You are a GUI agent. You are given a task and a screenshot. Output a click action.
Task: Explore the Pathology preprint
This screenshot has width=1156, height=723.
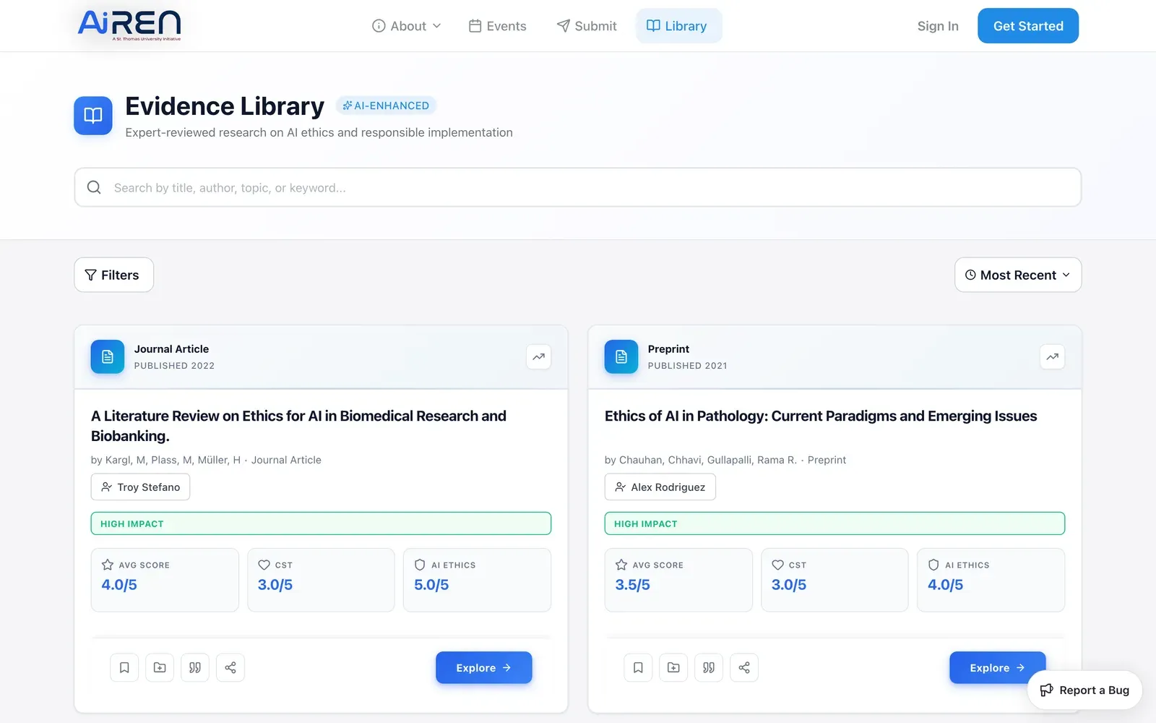click(x=997, y=667)
